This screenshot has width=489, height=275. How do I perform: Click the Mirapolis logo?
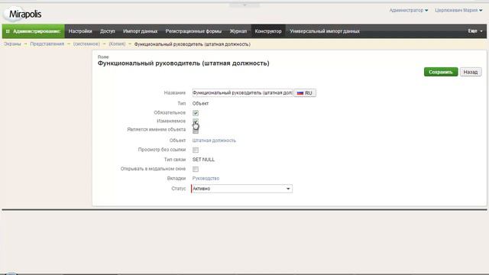coord(22,14)
